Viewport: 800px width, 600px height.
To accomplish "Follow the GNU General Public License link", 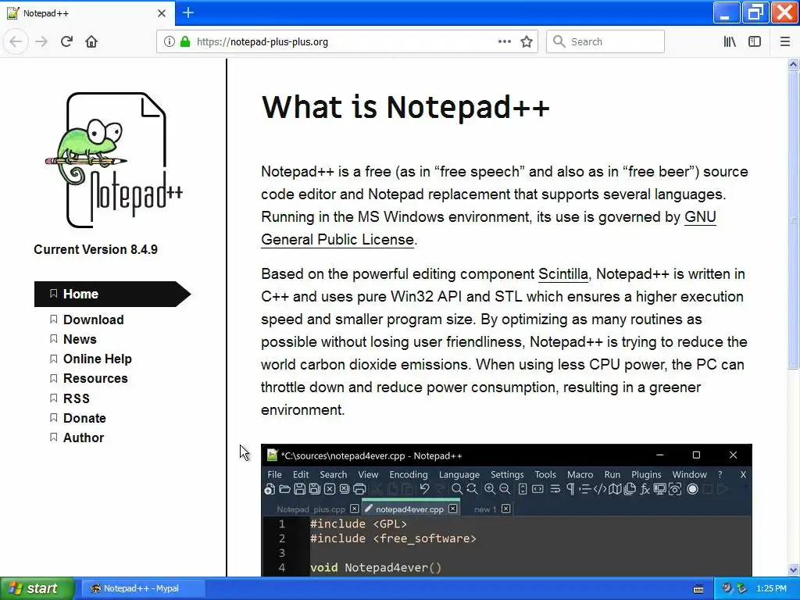I will click(337, 239).
